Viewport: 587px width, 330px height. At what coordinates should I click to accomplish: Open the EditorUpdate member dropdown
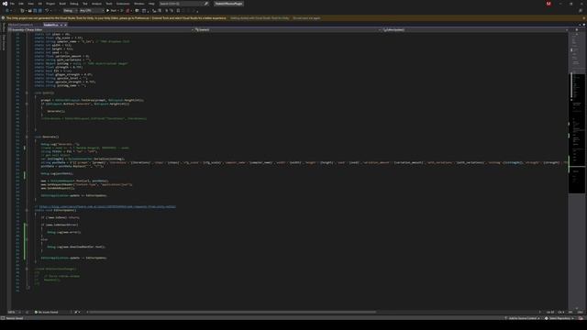click(475, 29)
